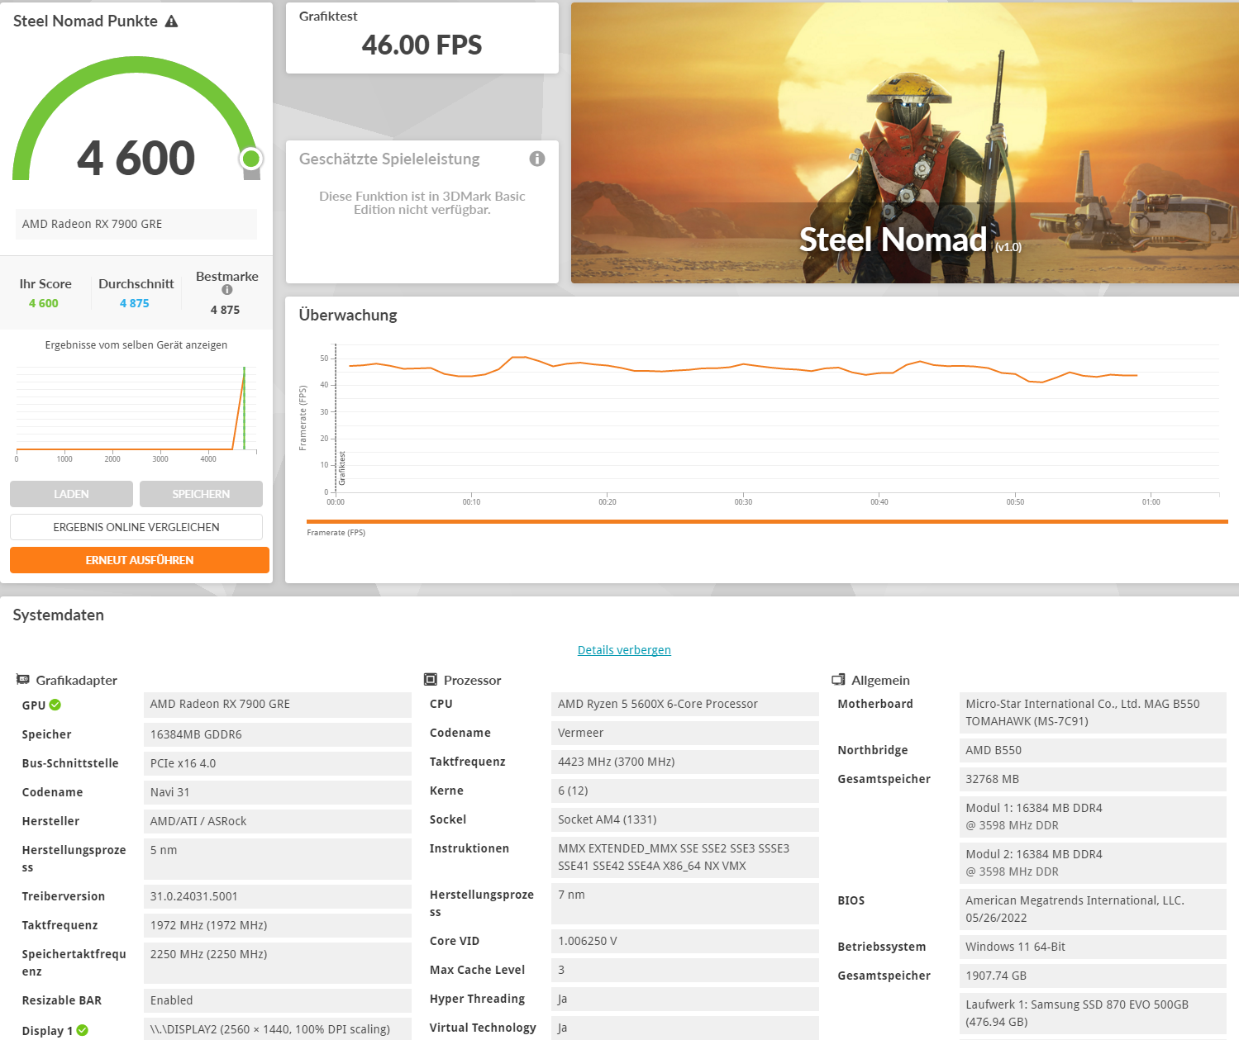The width and height of the screenshot is (1239, 1040).
Task: Click the CPU Taktfrequenz value 4423 MHz
Action: 685,762
